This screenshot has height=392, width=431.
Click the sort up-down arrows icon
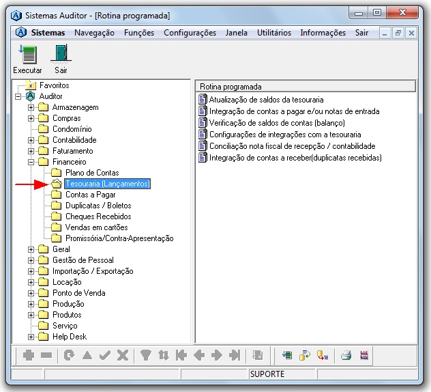tap(163, 355)
